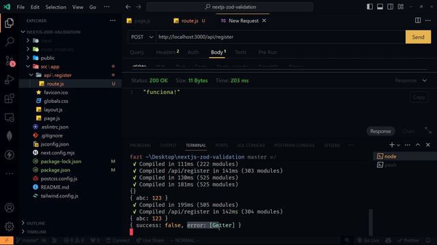The width and height of the screenshot is (437, 245).
Task: Open route.js in the explorer
Action: pyautogui.click(x=55, y=84)
